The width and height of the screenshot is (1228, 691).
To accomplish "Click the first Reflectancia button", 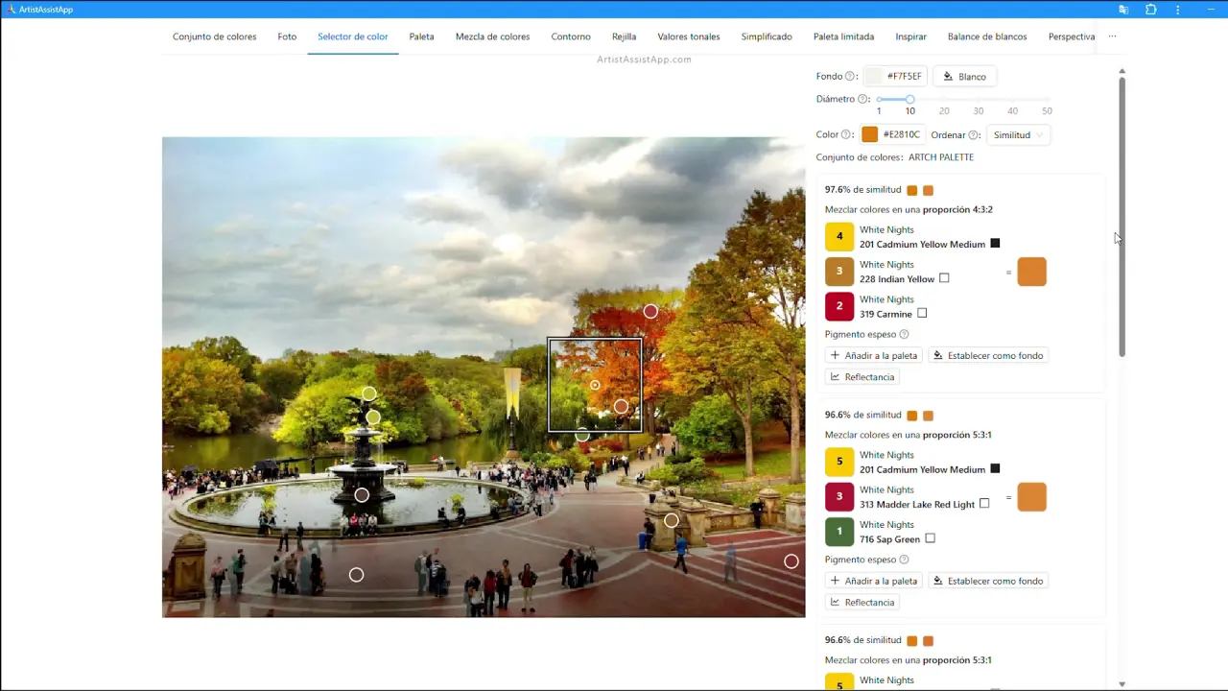I will (862, 377).
